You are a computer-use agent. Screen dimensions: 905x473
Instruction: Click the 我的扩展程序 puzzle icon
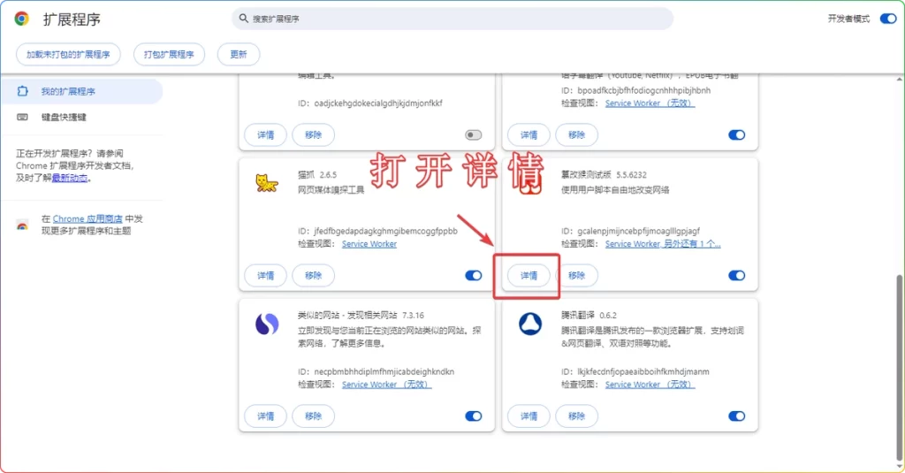[x=22, y=91]
